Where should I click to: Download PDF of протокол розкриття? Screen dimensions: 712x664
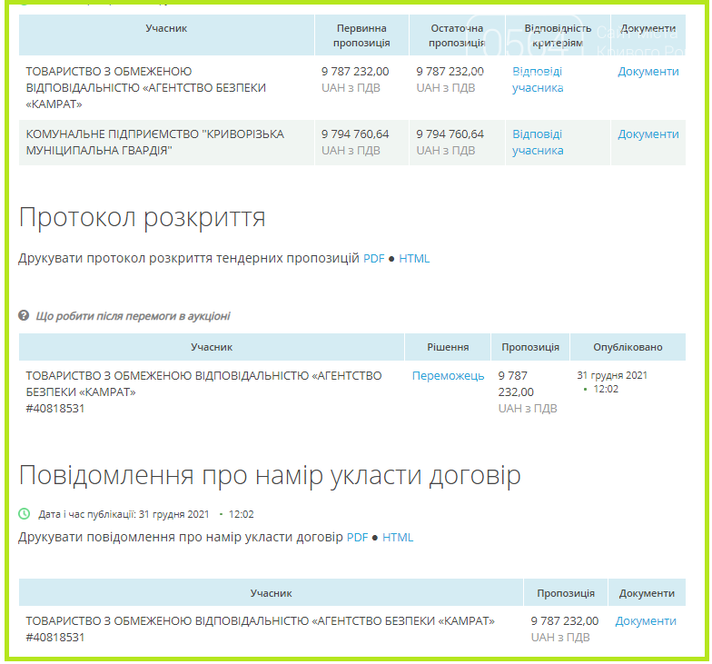(374, 258)
